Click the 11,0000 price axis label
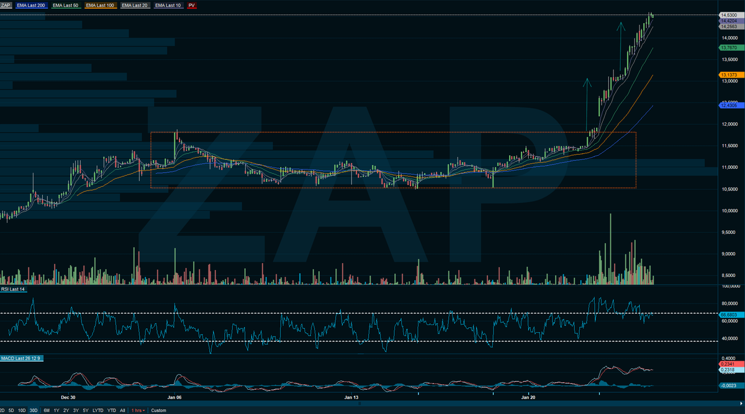 729,168
